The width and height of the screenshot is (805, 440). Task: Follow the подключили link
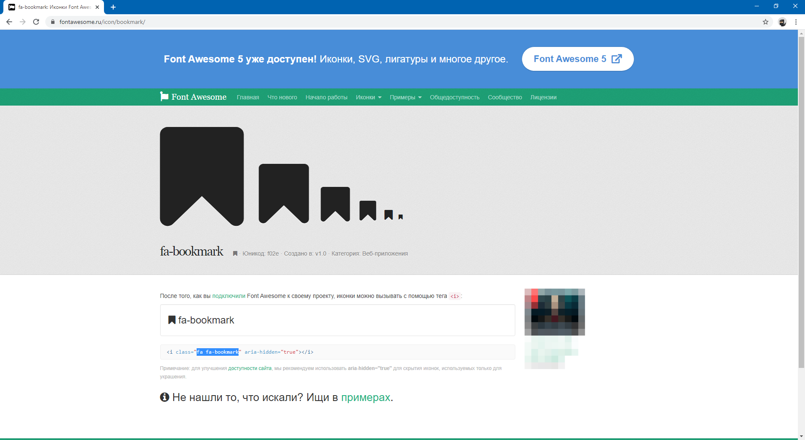tap(229, 296)
